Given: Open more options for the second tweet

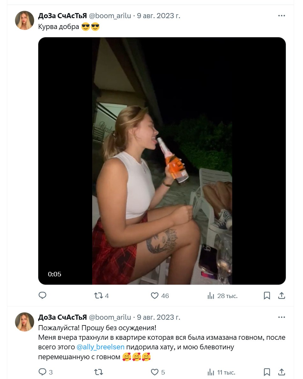Looking at the screenshot, I should point(282,317).
